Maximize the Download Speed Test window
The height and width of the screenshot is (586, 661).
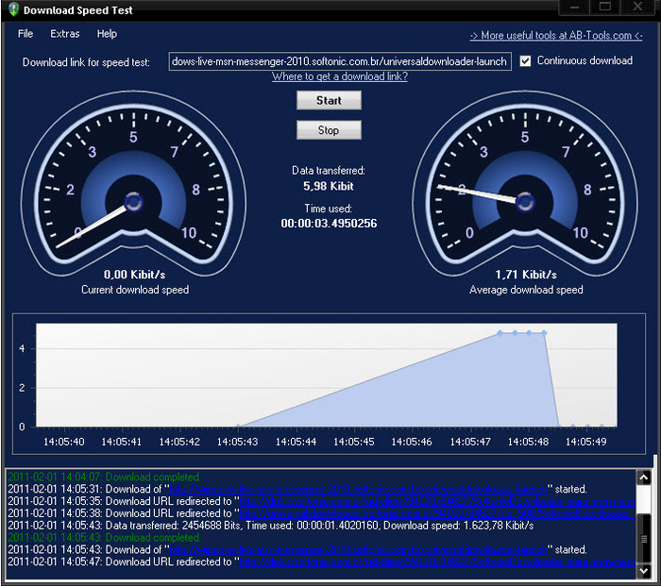click(x=605, y=8)
